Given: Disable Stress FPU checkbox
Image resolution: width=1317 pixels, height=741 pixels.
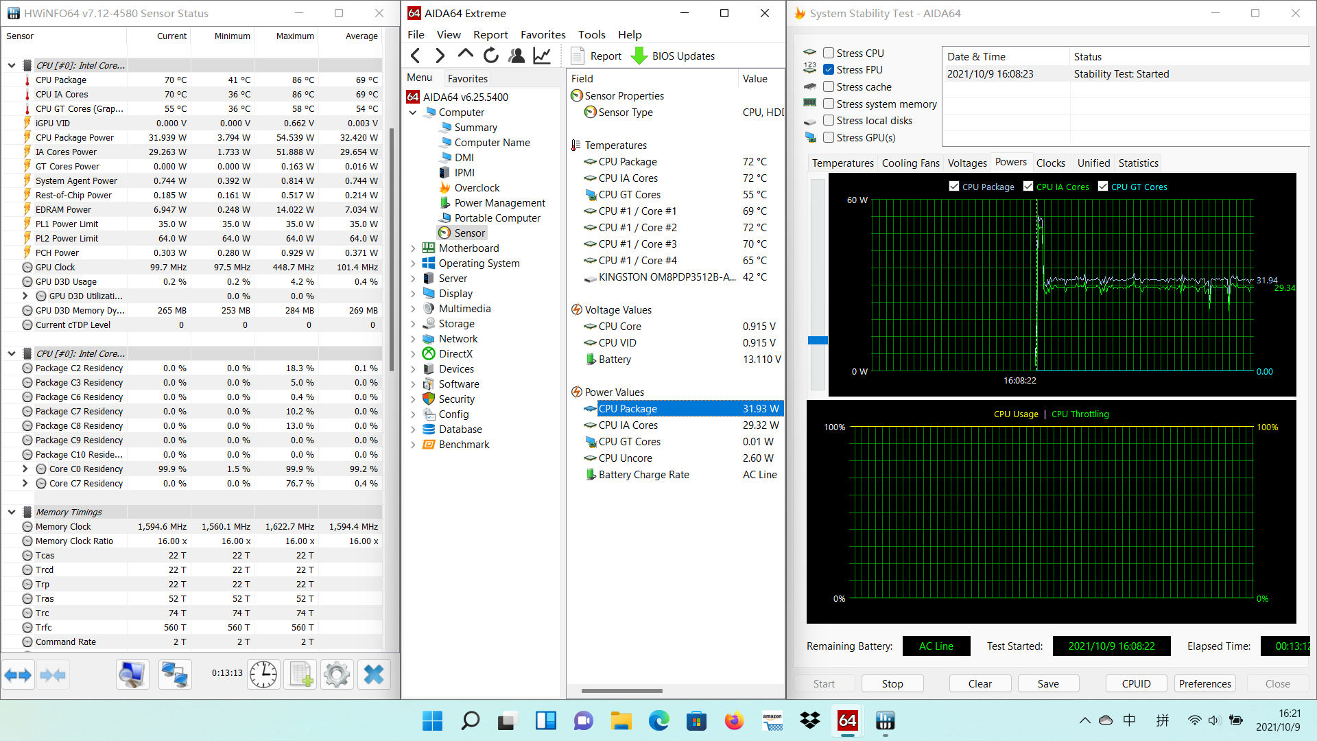Looking at the screenshot, I should click(829, 69).
